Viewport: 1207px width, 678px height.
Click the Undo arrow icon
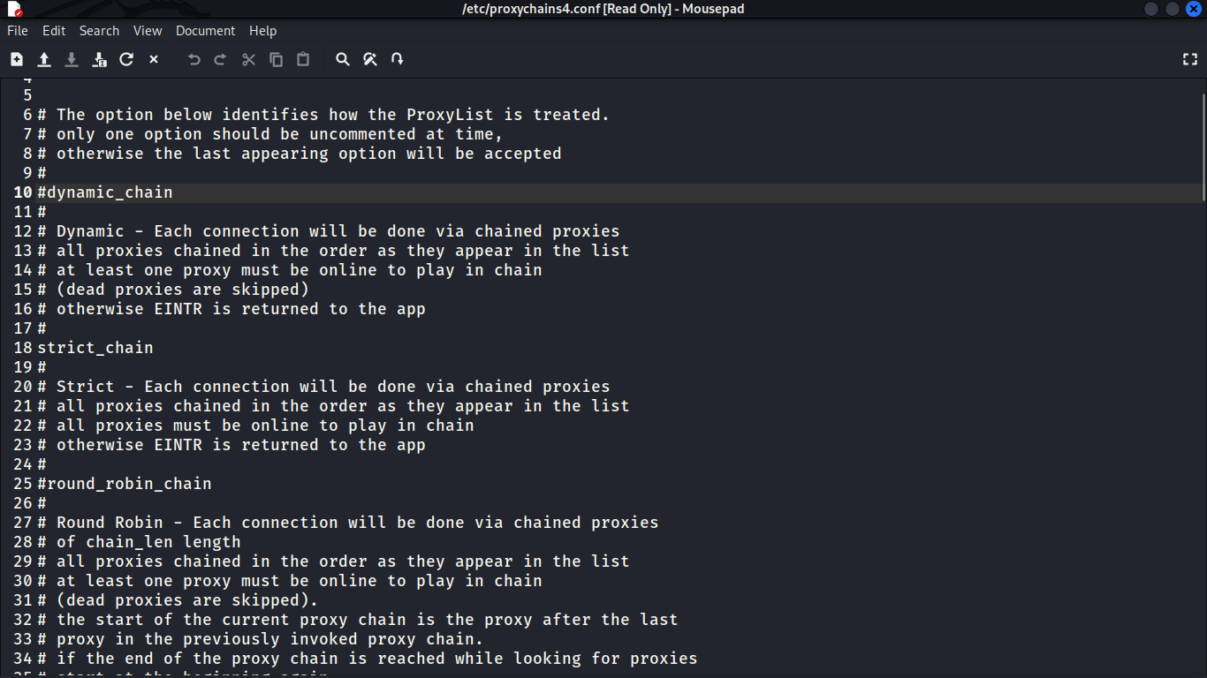click(194, 59)
